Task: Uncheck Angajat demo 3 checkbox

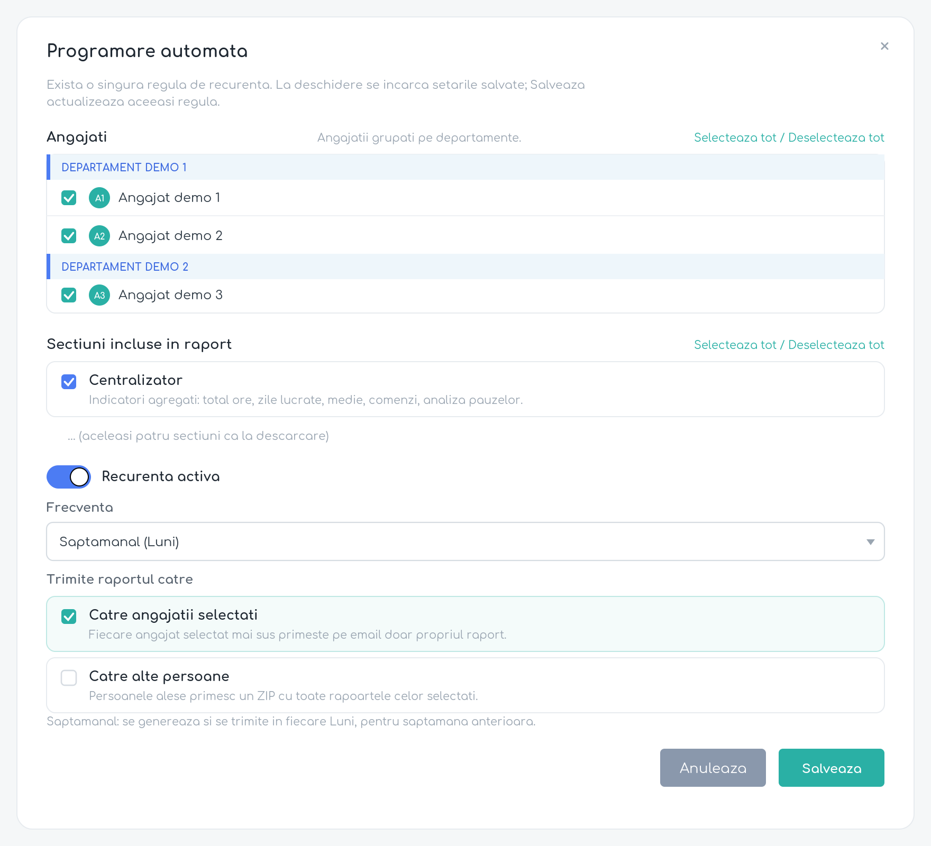Action: (x=69, y=295)
